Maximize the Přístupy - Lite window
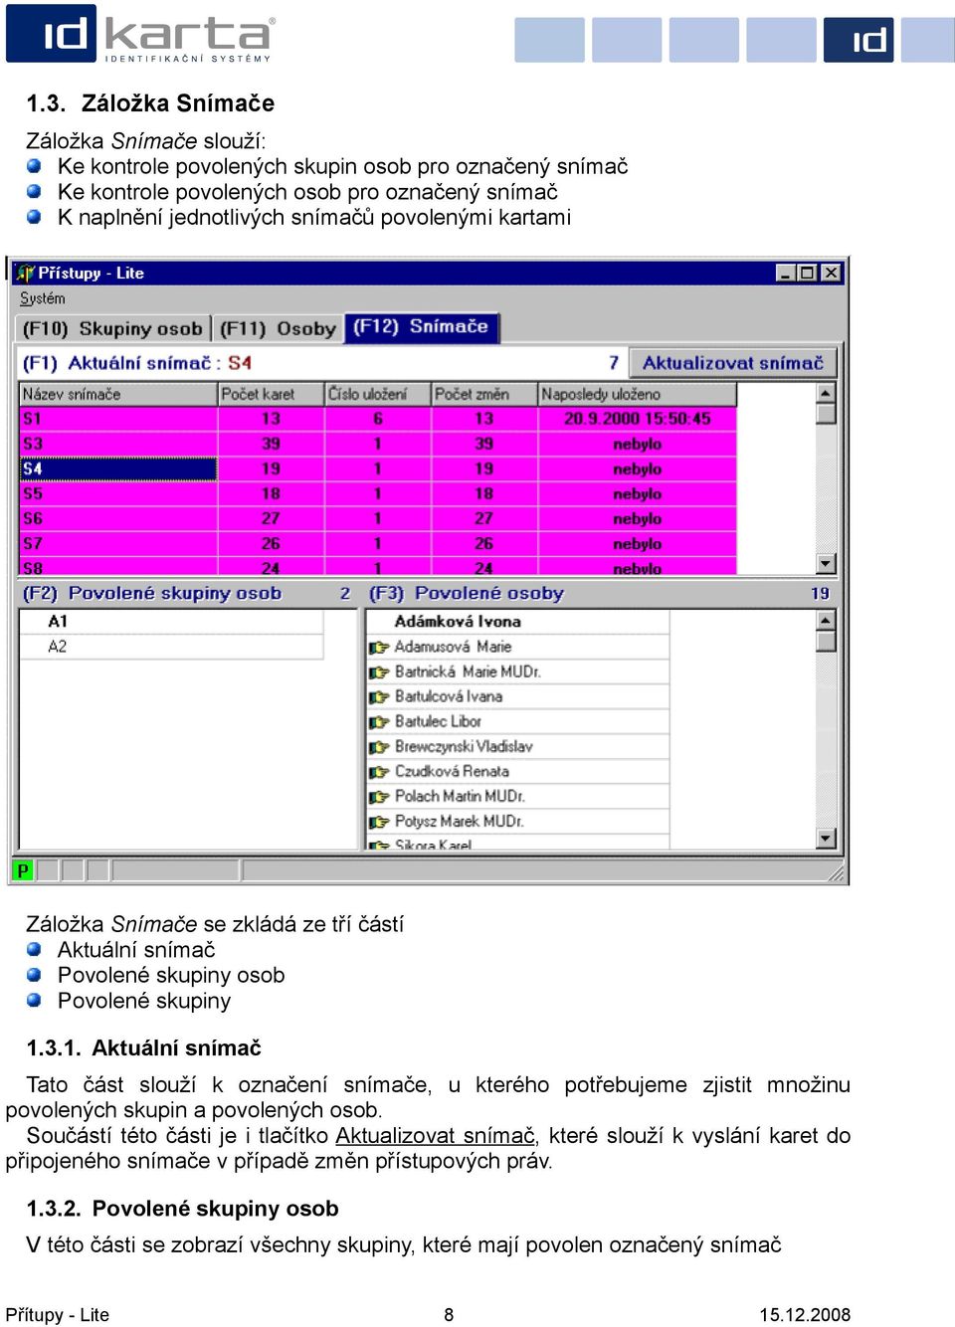 pyautogui.click(x=806, y=273)
